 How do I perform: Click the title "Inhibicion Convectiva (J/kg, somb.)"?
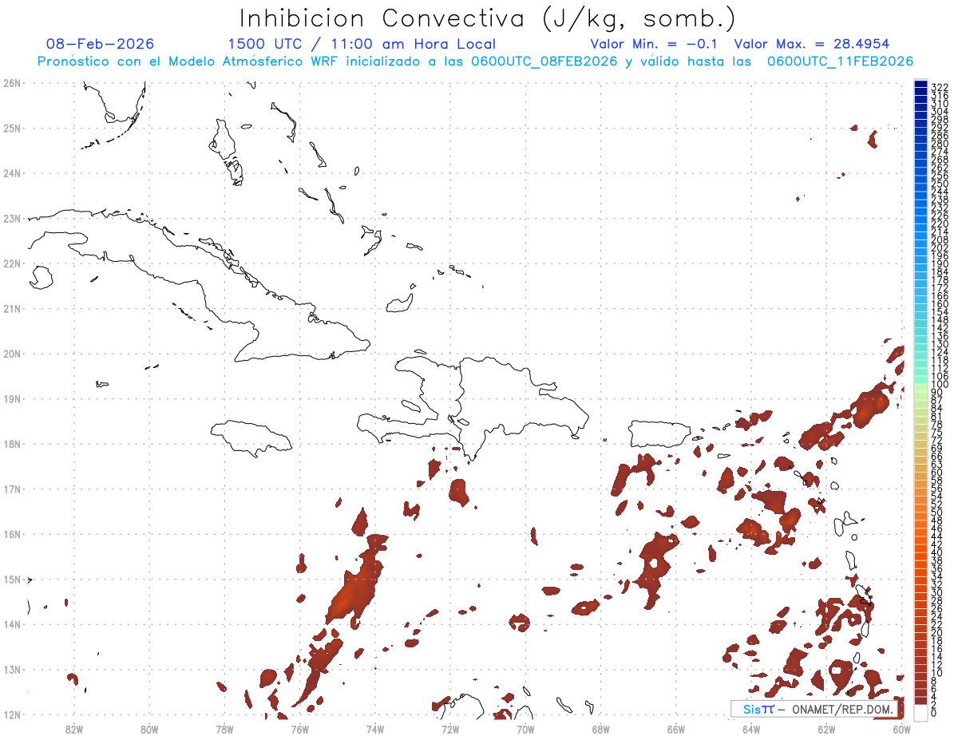488,18
